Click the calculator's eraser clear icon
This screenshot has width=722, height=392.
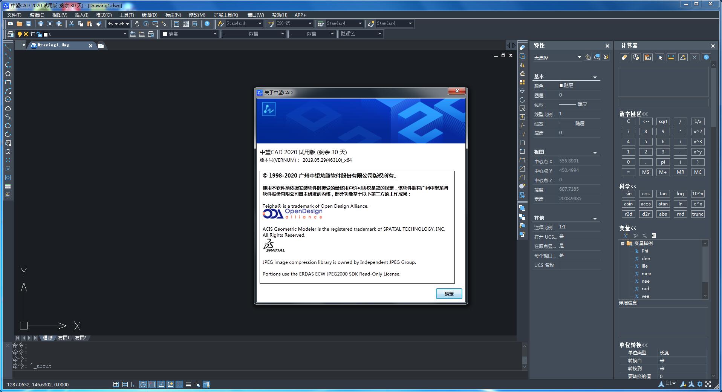pos(624,57)
